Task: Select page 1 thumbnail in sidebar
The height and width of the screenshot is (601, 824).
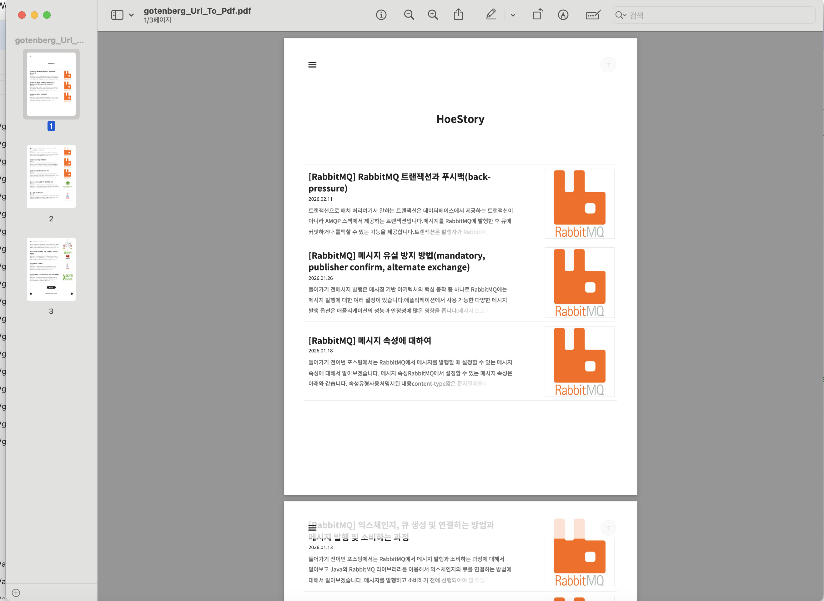Action: [51, 84]
